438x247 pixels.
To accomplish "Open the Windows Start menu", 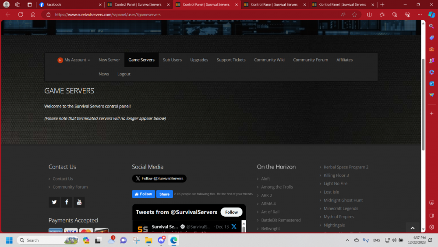I will click(x=9, y=240).
